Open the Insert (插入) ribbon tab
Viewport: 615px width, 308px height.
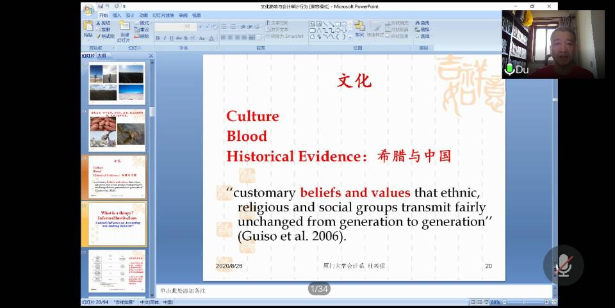117,15
